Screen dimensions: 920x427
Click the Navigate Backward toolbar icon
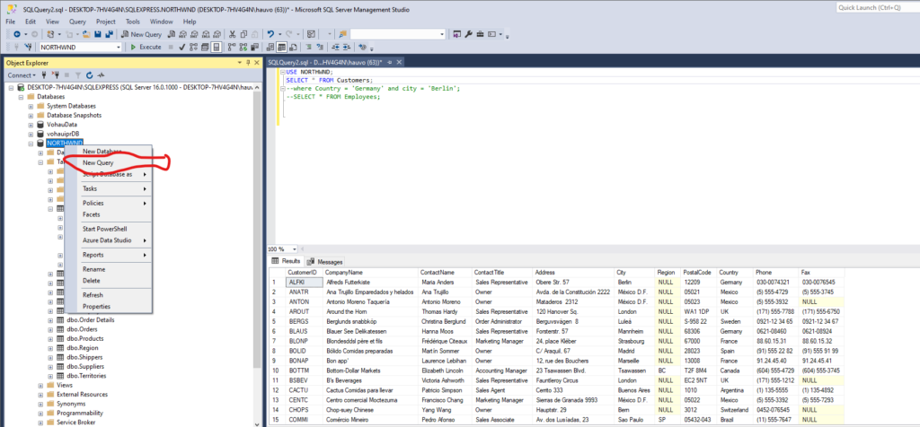pyautogui.click(x=16, y=34)
